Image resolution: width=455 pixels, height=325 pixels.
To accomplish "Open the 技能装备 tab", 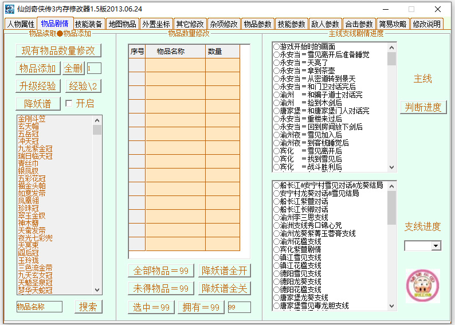I will click(89, 24).
